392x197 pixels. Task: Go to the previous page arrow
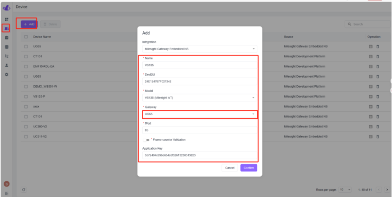(x=379, y=190)
